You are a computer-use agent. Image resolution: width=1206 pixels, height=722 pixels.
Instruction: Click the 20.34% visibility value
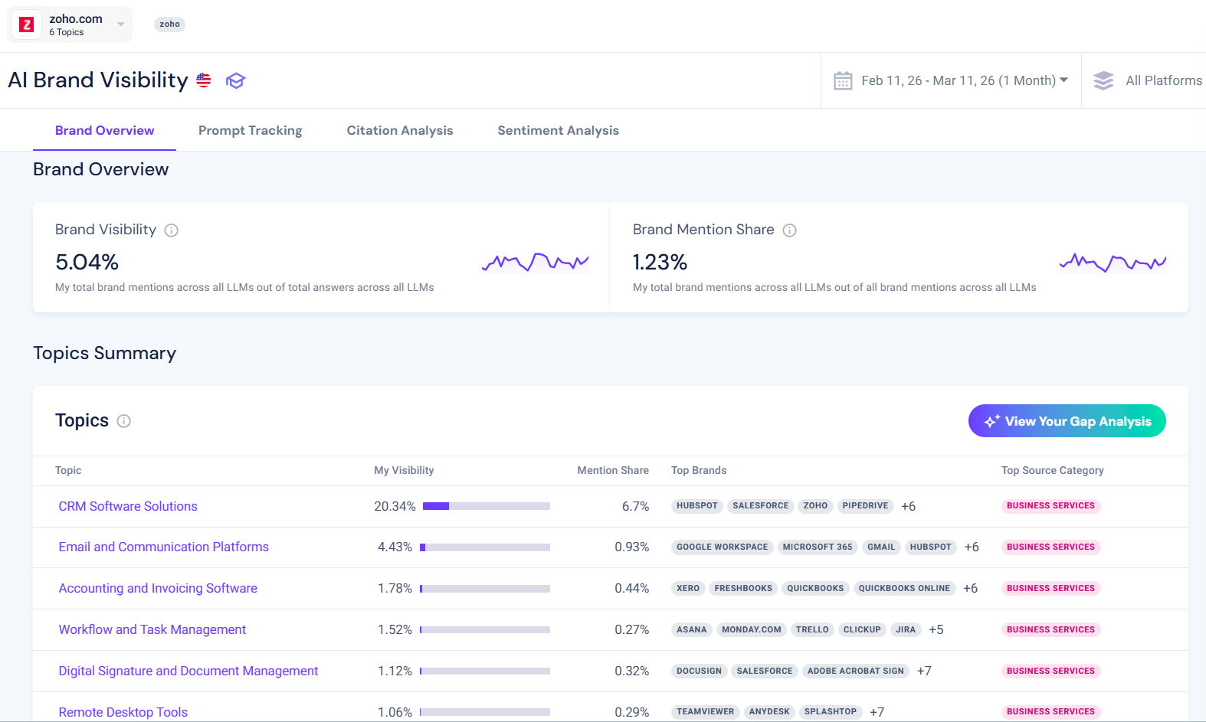pyautogui.click(x=395, y=506)
